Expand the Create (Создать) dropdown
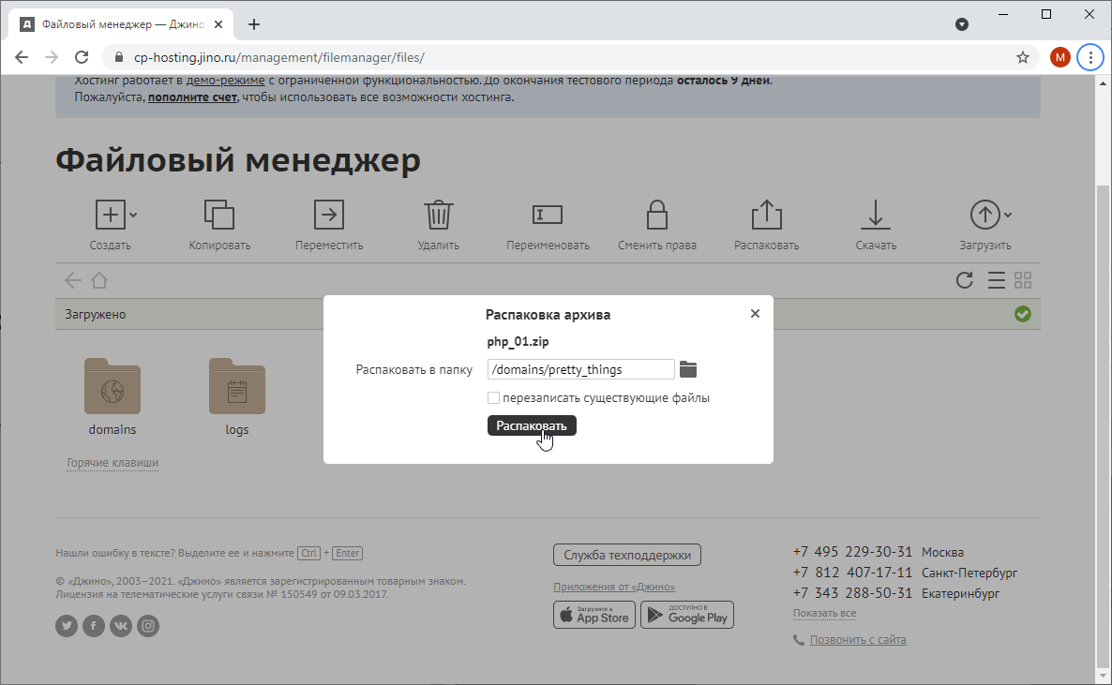The image size is (1112, 685). [133, 216]
